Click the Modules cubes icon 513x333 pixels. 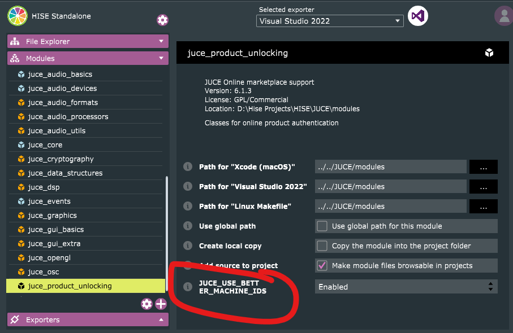click(x=15, y=59)
